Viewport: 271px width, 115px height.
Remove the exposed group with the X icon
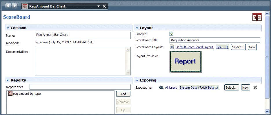pos(255,88)
